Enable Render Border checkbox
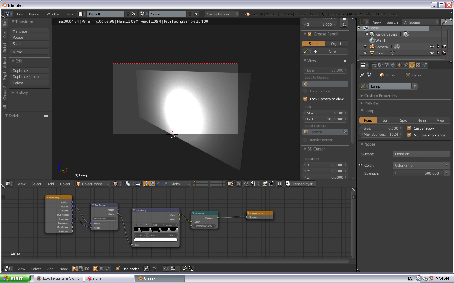Viewport: 454px width, 283px height. pos(305,140)
